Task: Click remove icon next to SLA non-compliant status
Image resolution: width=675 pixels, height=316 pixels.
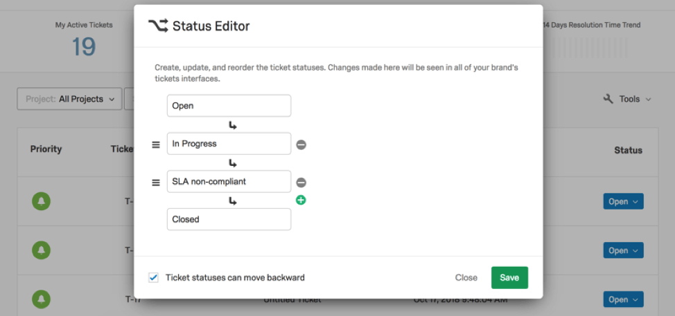Action: 301,183
